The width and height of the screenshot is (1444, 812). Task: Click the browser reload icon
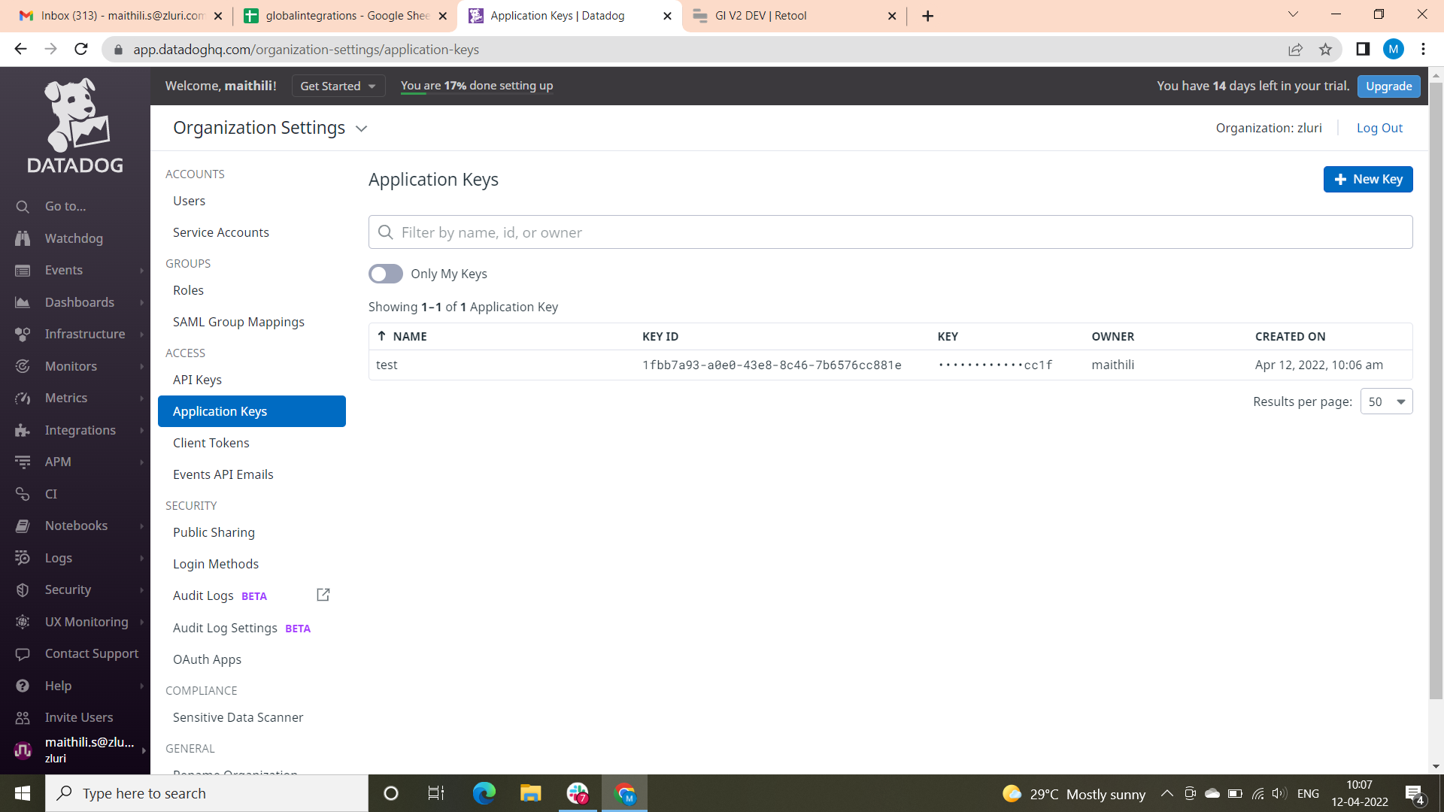[81, 49]
